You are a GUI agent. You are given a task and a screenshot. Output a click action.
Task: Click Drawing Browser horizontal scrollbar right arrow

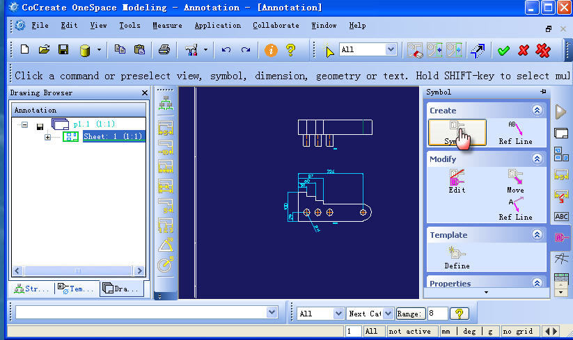coord(139,270)
